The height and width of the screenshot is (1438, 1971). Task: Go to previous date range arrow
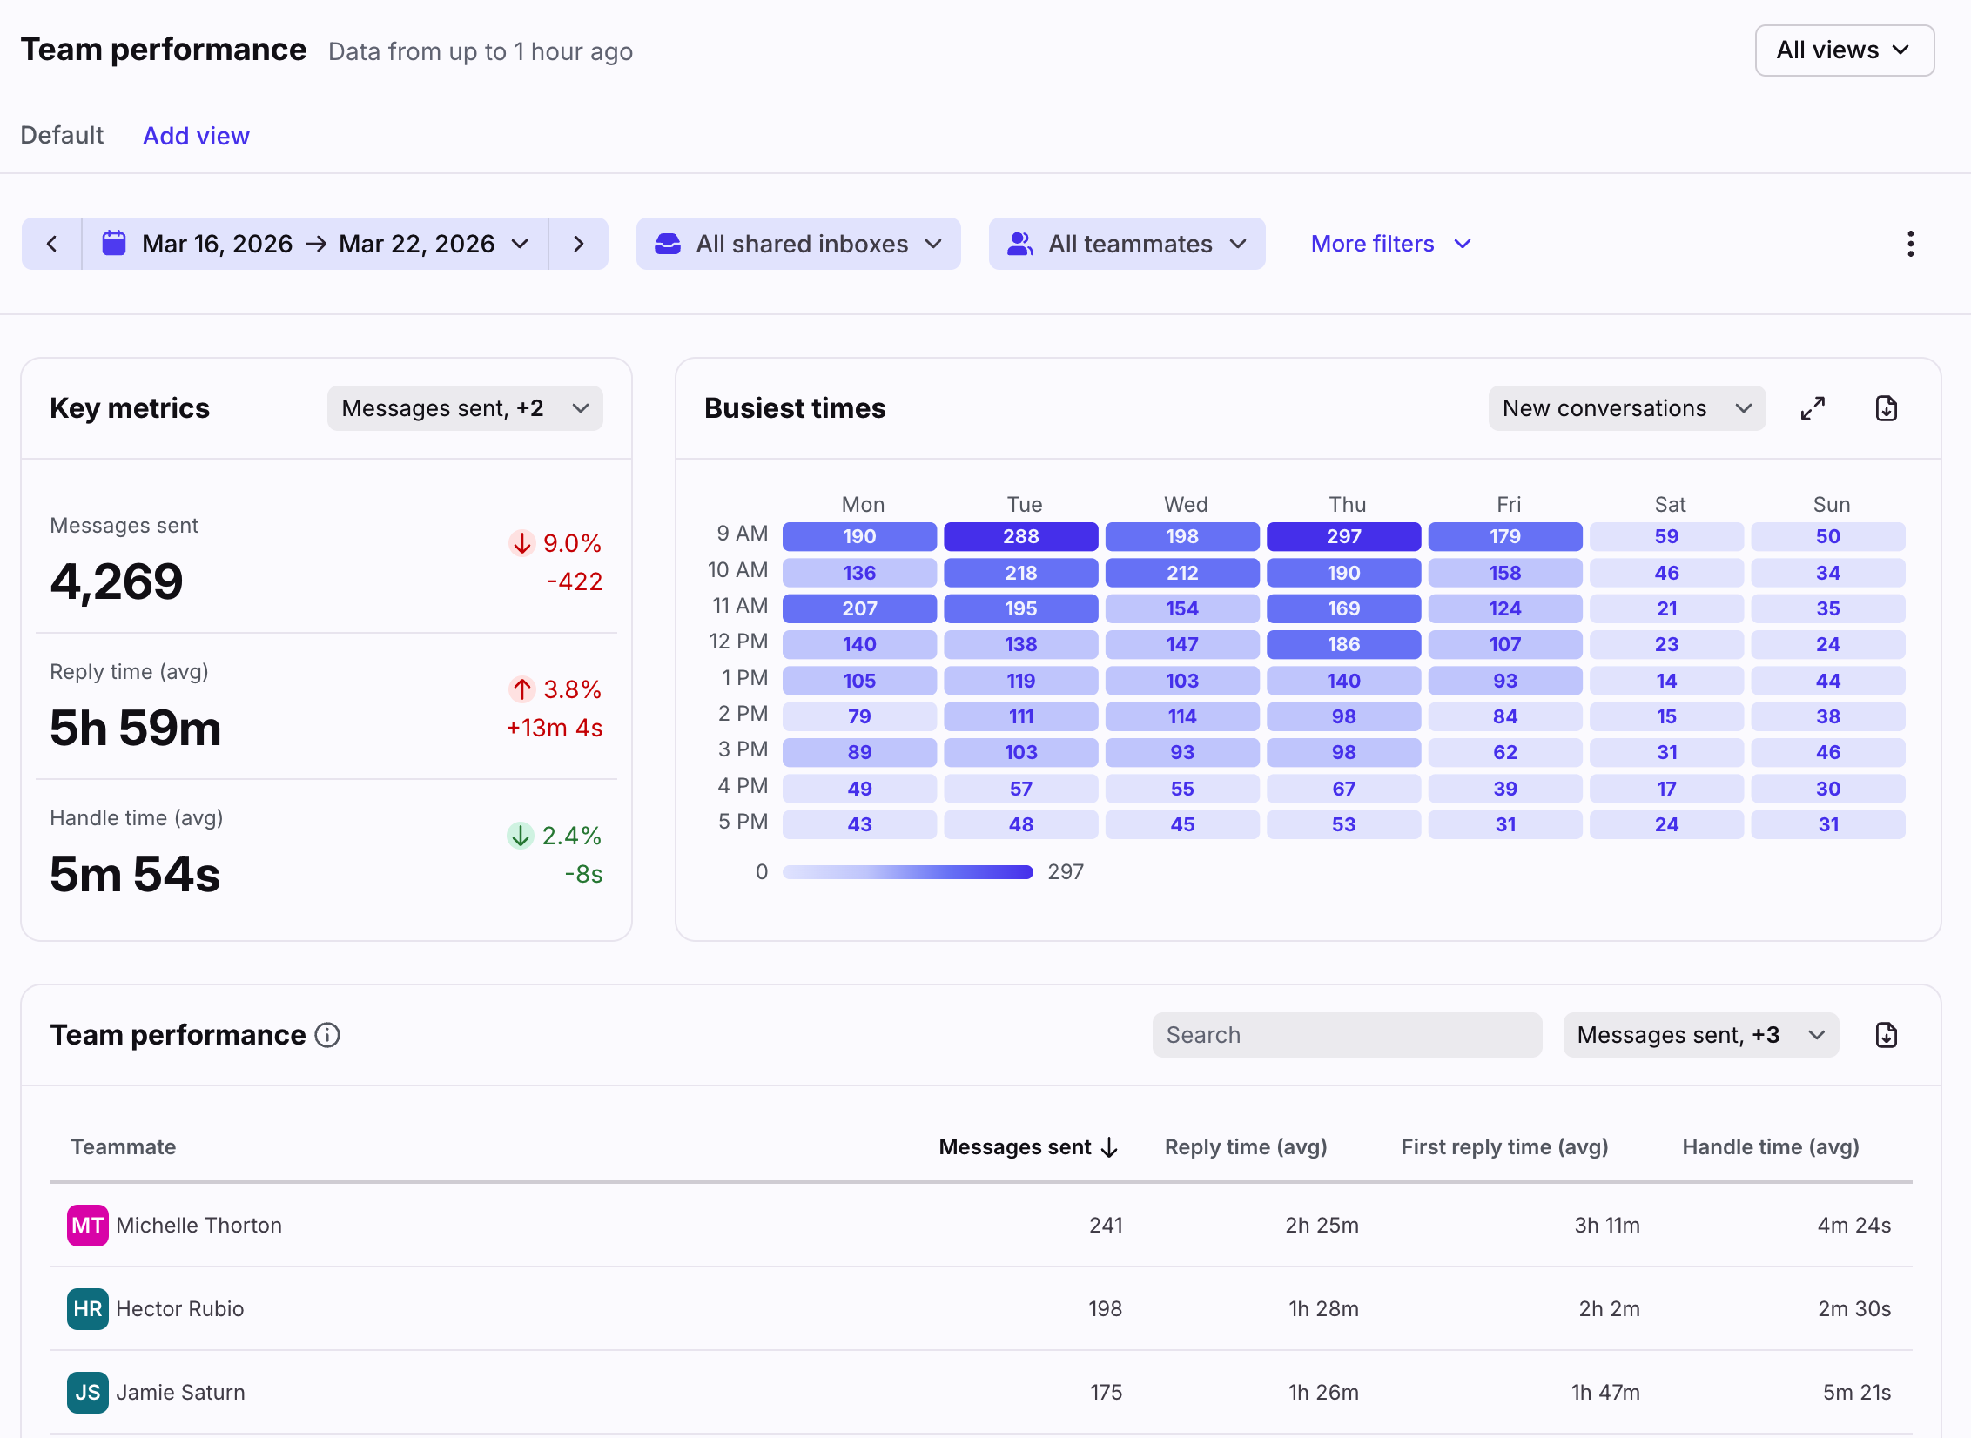pyautogui.click(x=52, y=244)
